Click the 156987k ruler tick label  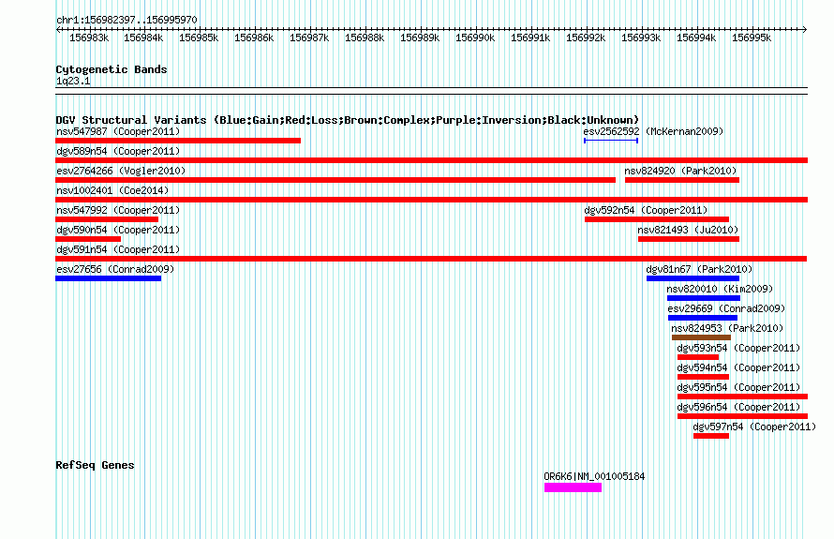(x=309, y=37)
